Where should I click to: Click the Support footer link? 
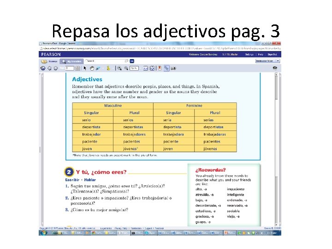148,228
